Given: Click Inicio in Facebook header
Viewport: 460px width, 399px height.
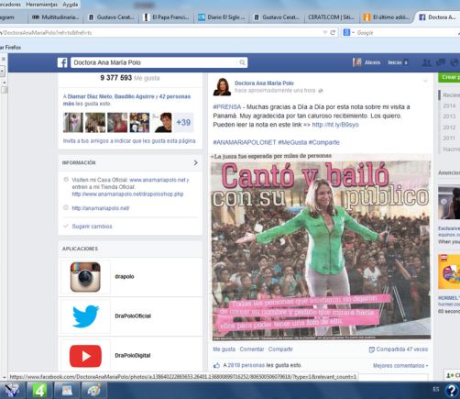Looking at the screenshot, I should click(x=395, y=62).
